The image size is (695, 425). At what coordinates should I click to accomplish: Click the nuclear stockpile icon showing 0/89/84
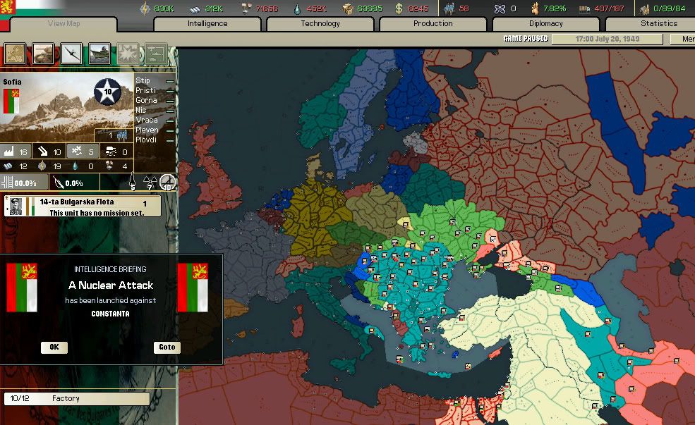646,8
